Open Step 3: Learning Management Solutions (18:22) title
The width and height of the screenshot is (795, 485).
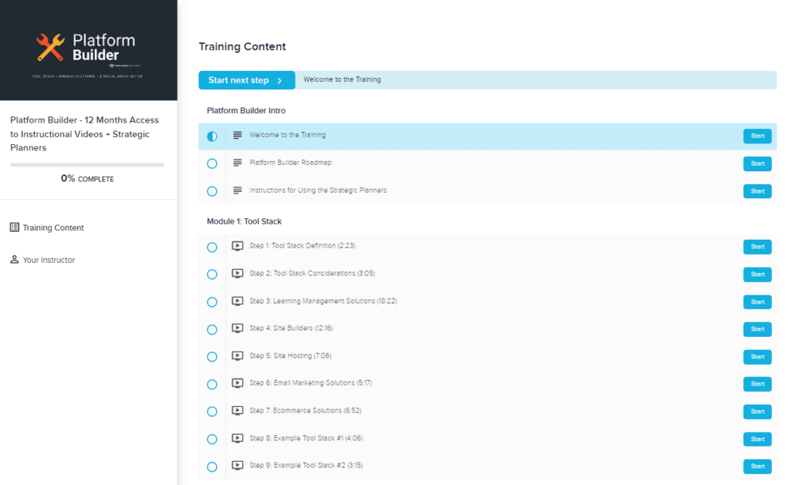323,301
